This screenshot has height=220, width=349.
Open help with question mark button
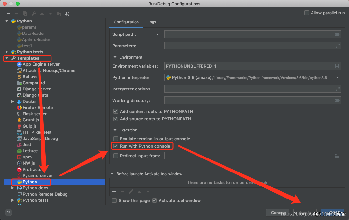tap(8, 213)
